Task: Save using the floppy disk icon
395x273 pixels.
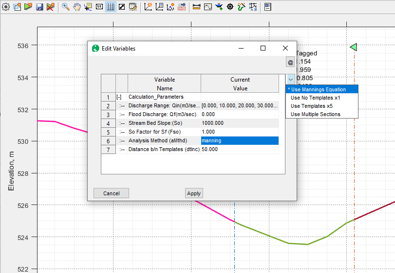Action: (39, 7)
